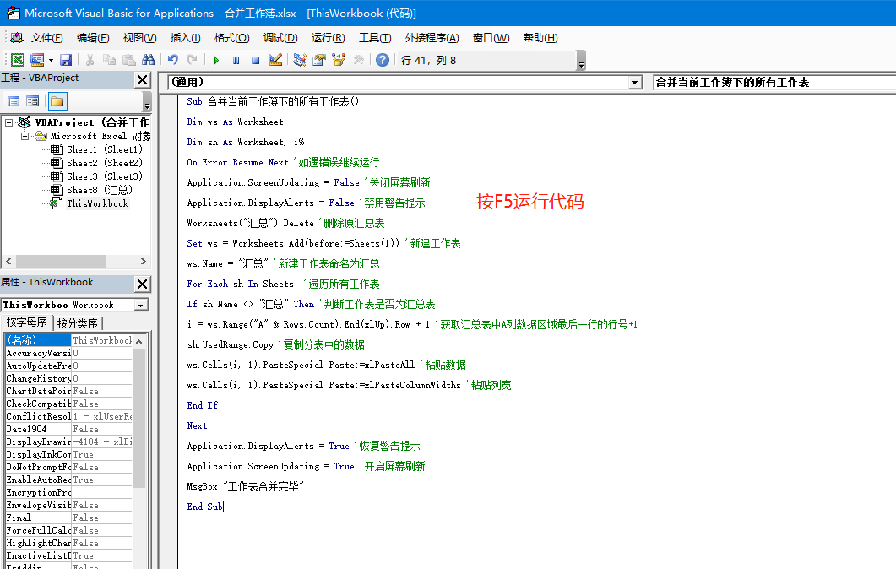Image resolution: width=896 pixels, height=569 pixels.
Task: Click the code line MsgBox "工作表合并完毕"
Action: pos(245,487)
